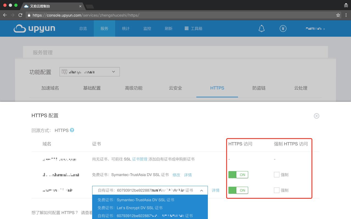Open the billing yen icon

[283, 28]
